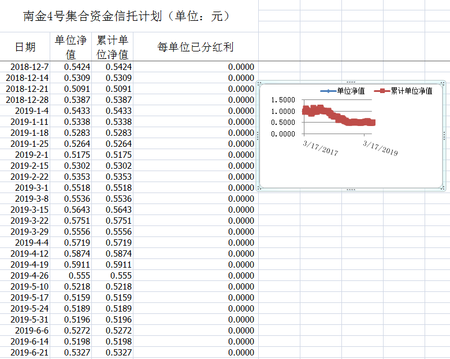Select date cell 2019-1-25
Viewport: 450px width, 359px height.
point(25,143)
